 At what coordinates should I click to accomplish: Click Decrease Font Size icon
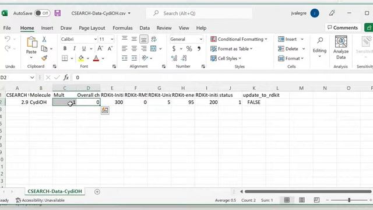pyautogui.click(x=110, y=48)
